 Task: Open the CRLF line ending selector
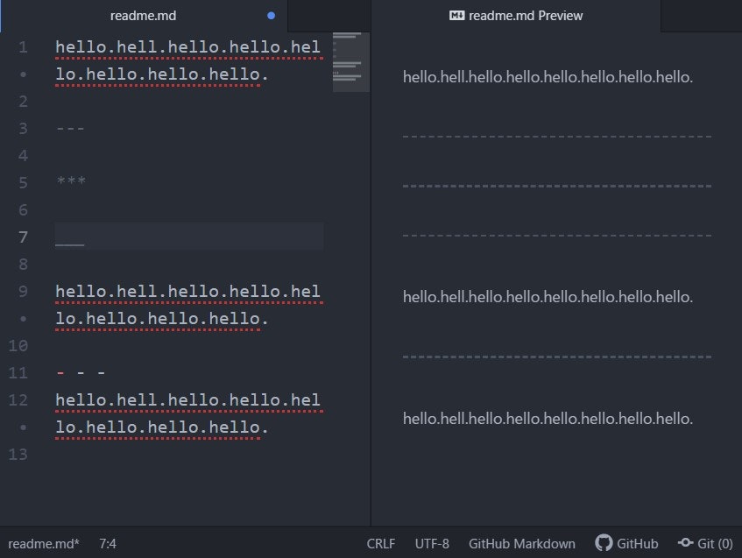(x=381, y=544)
